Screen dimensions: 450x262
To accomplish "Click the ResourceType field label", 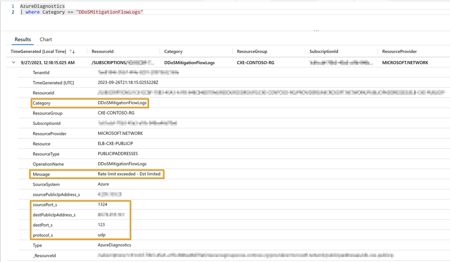I will pyautogui.click(x=46, y=154).
